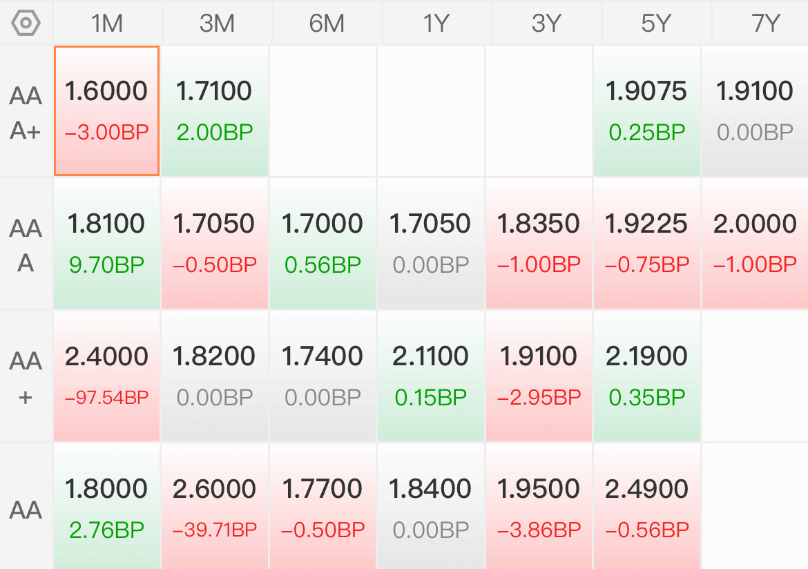
Task: Select the AA+ rating row label
Action: [26, 377]
